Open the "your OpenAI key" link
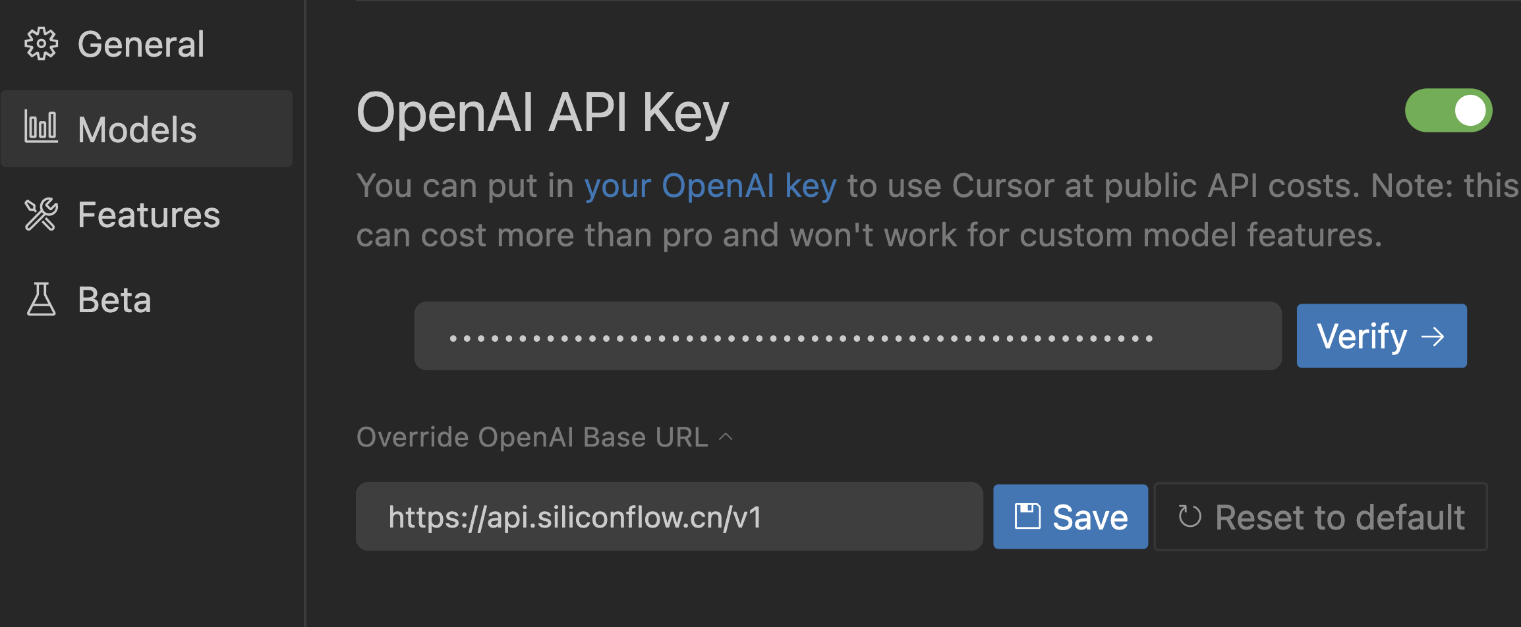The width and height of the screenshot is (1521, 627). click(710, 186)
